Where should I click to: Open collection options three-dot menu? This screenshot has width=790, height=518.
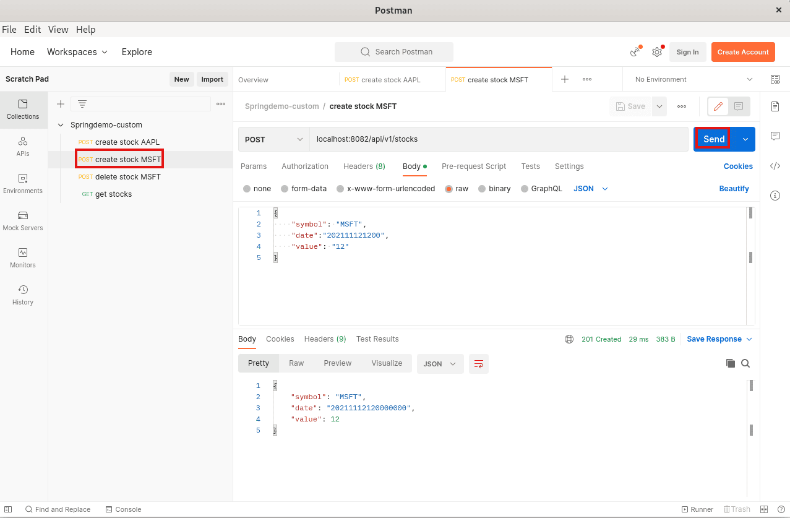point(221,104)
